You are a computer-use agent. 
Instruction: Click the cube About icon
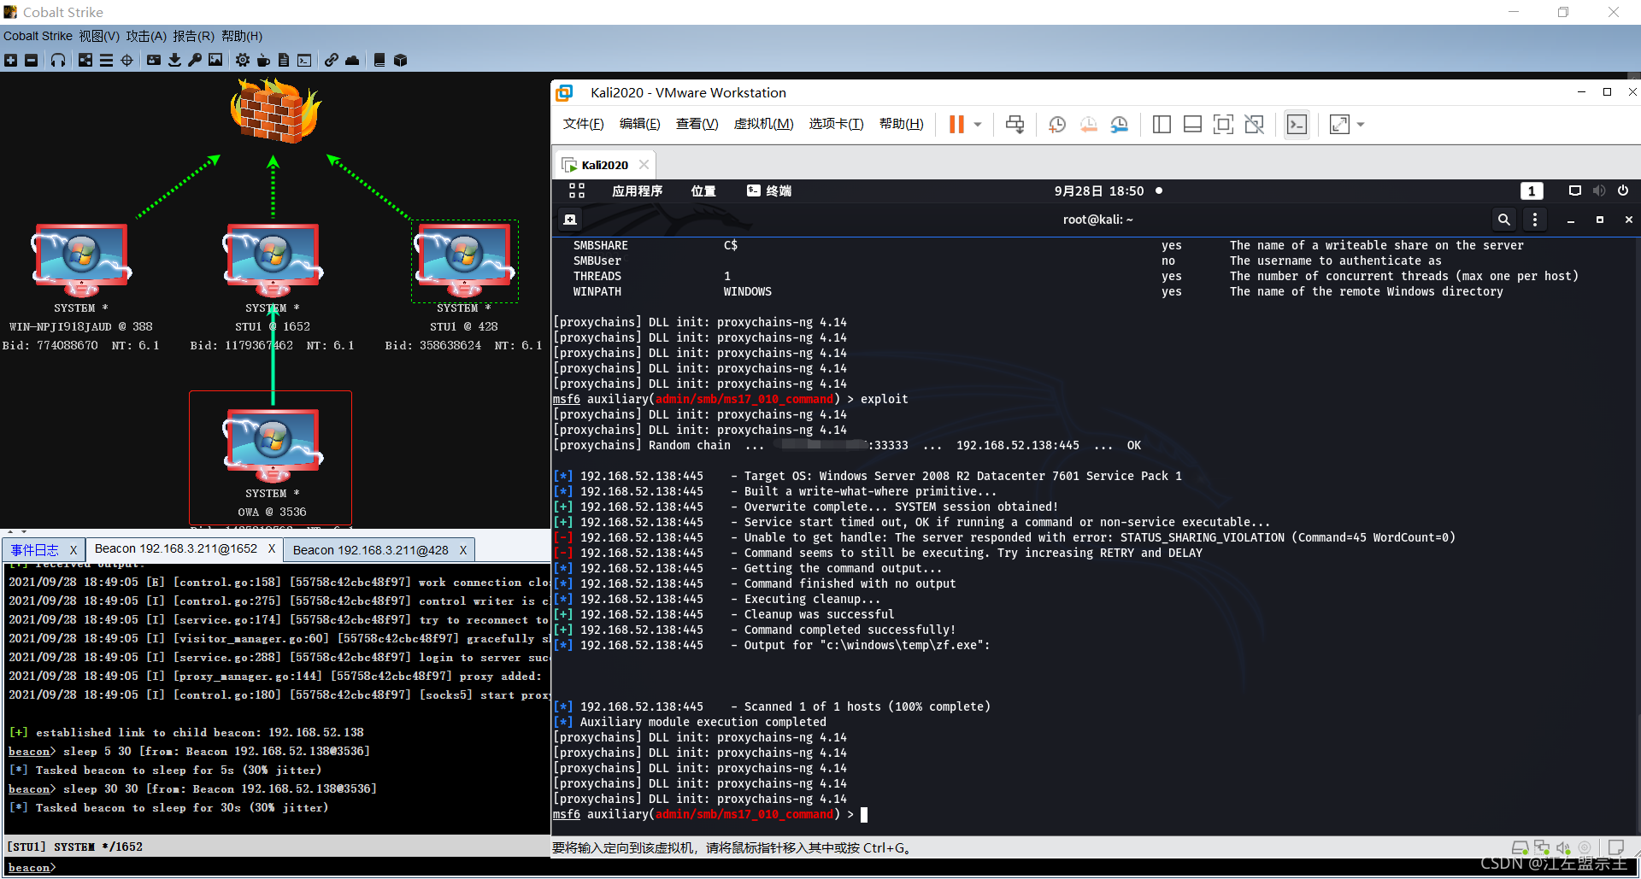coord(400,60)
